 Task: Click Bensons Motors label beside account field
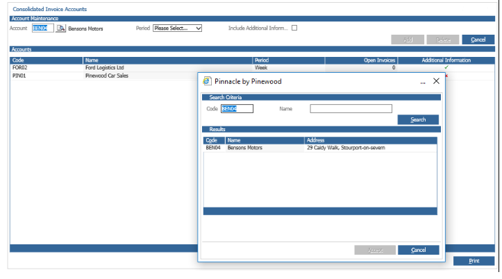tap(86, 28)
